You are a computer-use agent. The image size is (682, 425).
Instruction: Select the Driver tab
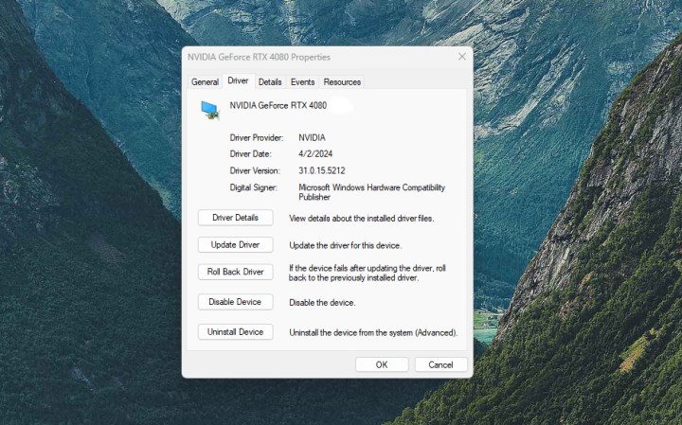[x=238, y=81]
